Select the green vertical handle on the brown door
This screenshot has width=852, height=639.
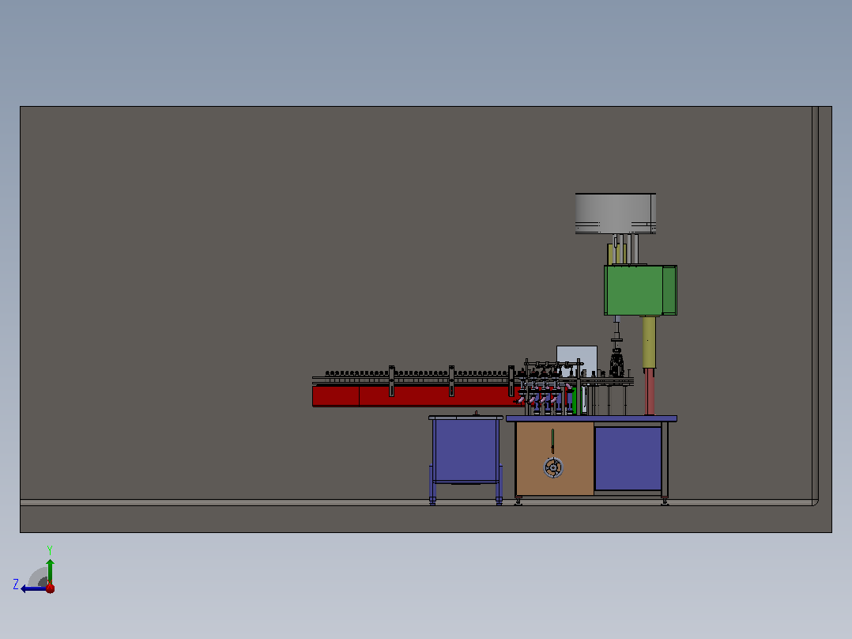click(x=552, y=441)
